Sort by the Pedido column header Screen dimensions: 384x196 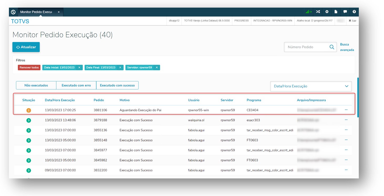pyautogui.click(x=99, y=100)
